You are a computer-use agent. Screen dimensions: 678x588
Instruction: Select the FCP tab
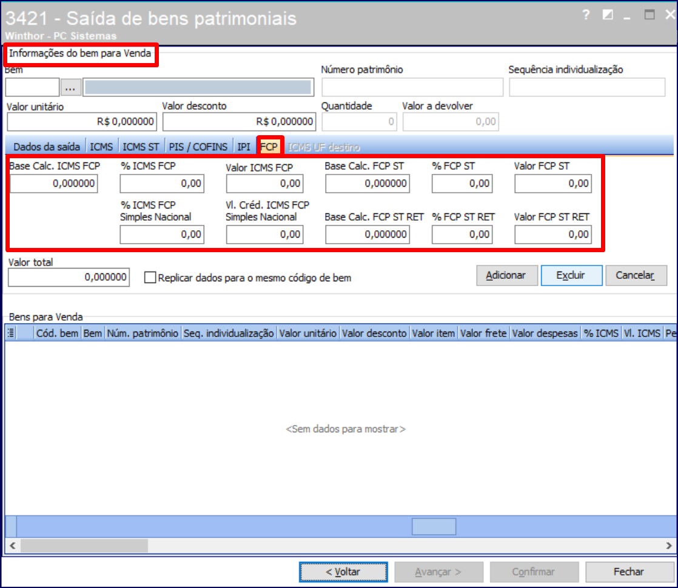click(269, 147)
